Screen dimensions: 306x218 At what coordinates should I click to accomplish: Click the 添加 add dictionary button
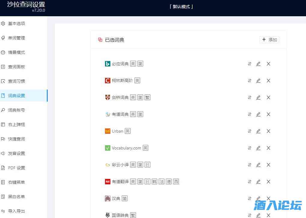(269, 40)
